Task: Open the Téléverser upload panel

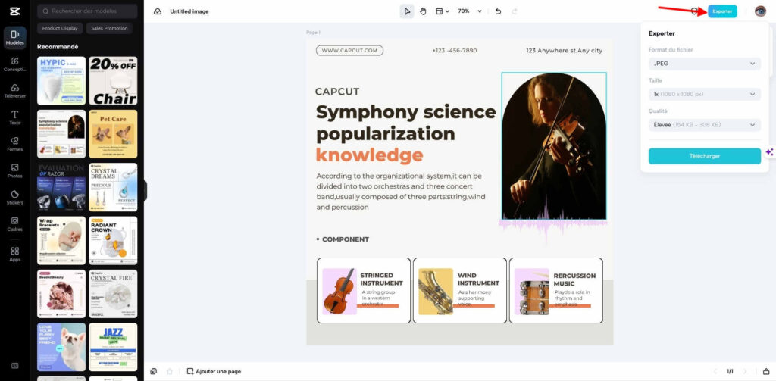Action: [15, 91]
